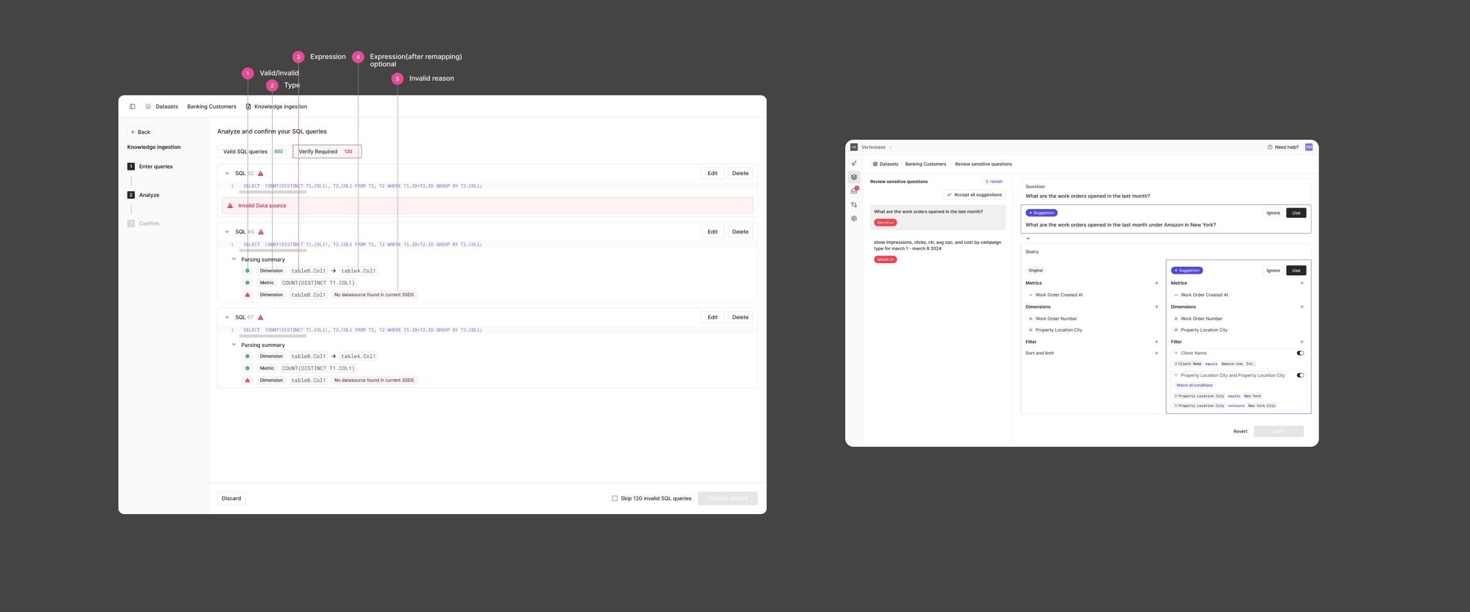Select the show impressions sensitive question card

tap(938, 251)
